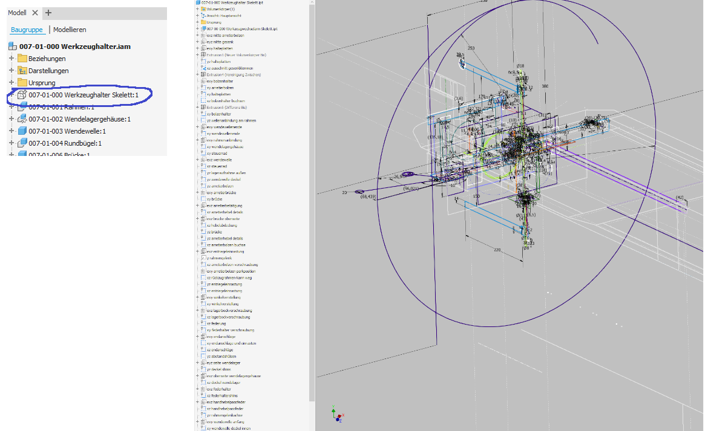Click the Wendelagergehäuse:1 component icon
Viewport: 711px width, 431px height.
coord(22,118)
